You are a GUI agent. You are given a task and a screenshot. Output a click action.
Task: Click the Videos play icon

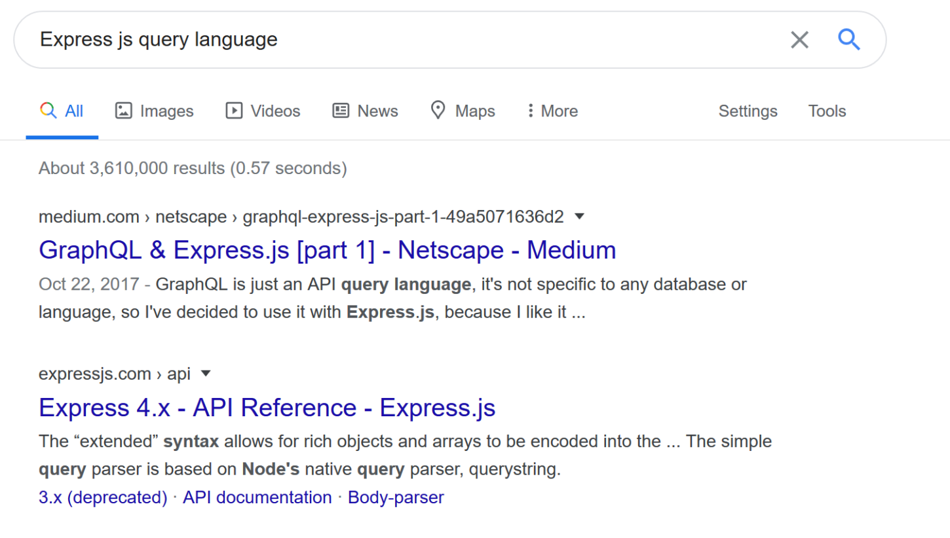coord(233,111)
